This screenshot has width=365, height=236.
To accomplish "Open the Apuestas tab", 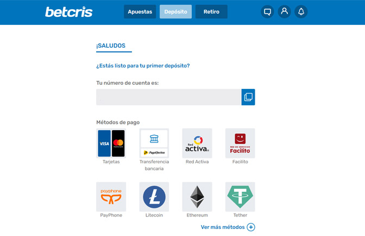I will 140,11.
